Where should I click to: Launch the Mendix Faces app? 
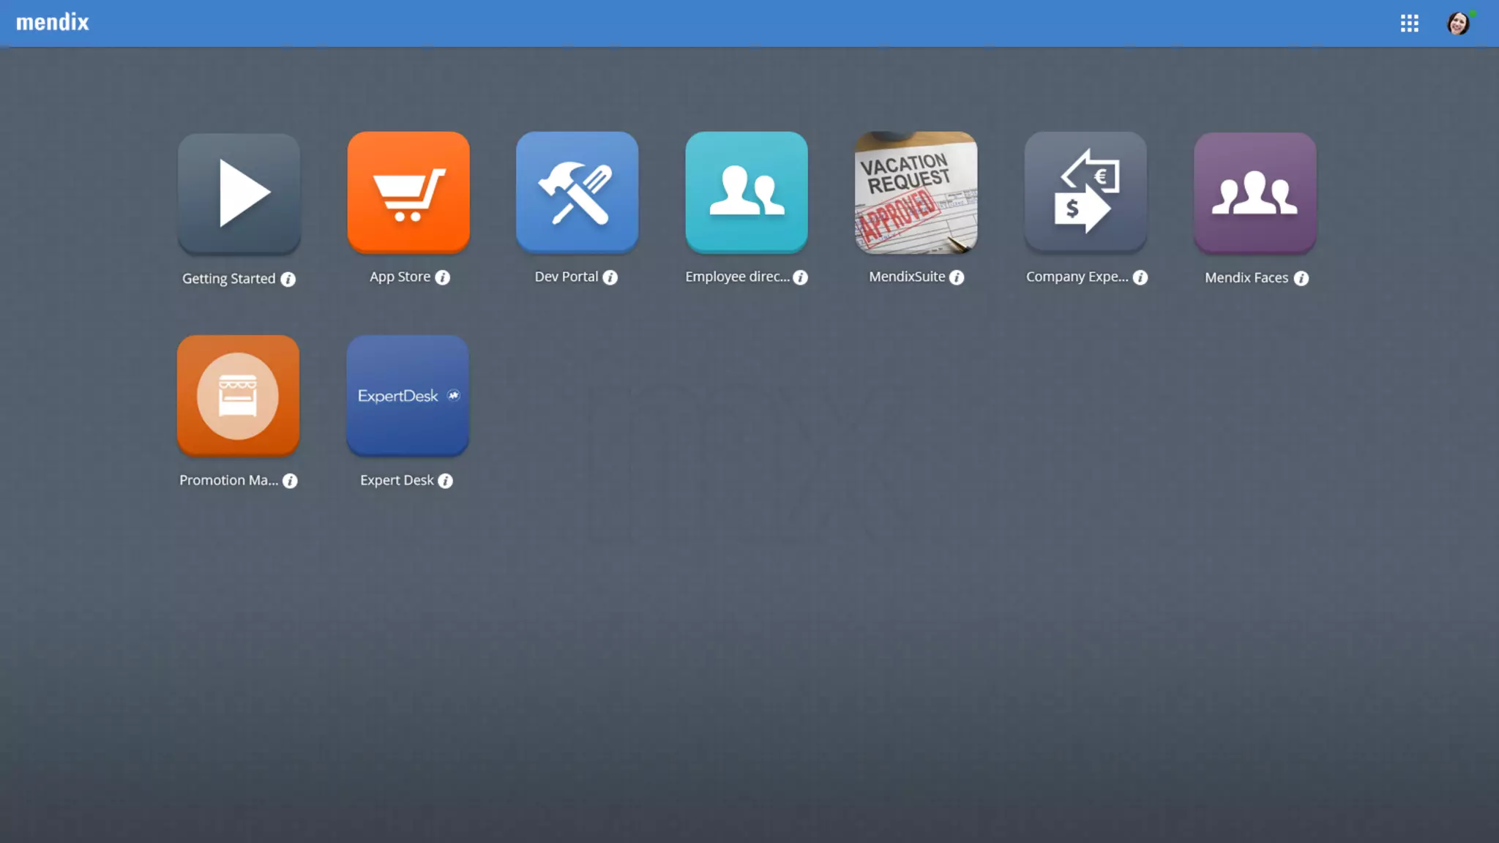1255,193
